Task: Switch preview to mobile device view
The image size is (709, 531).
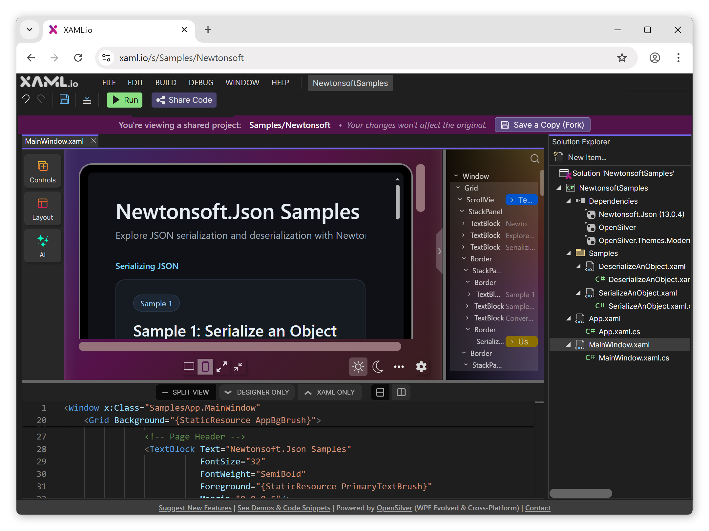Action: (205, 367)
